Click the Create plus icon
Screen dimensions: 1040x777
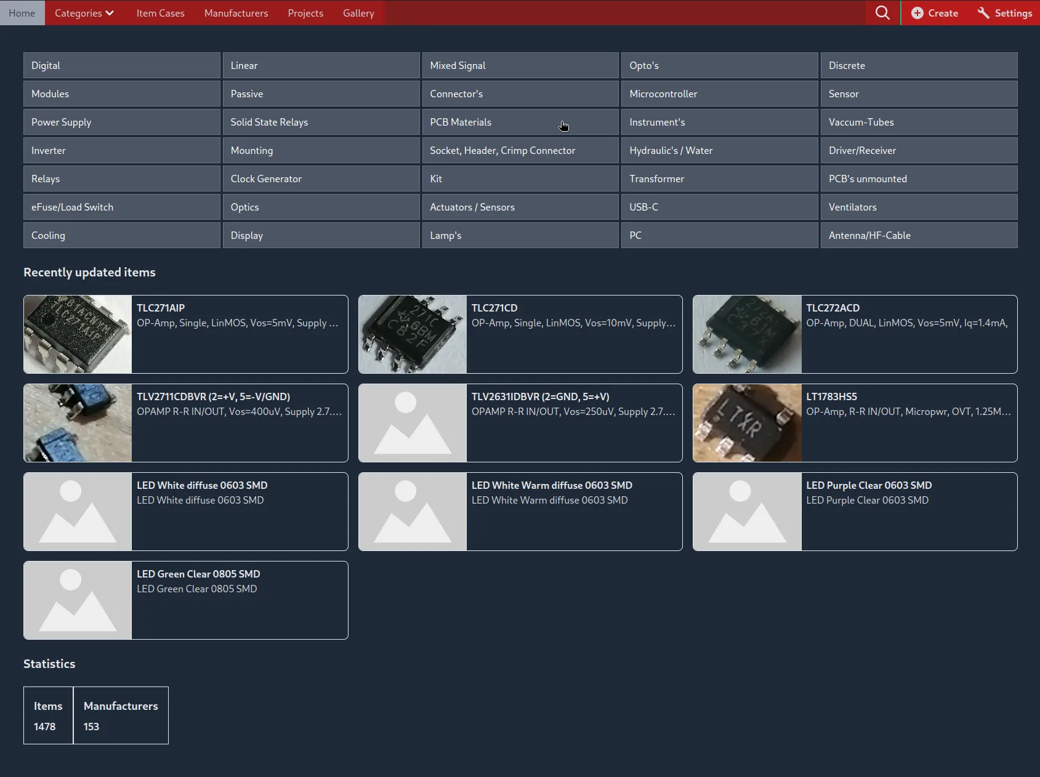[x=917, y=13]
